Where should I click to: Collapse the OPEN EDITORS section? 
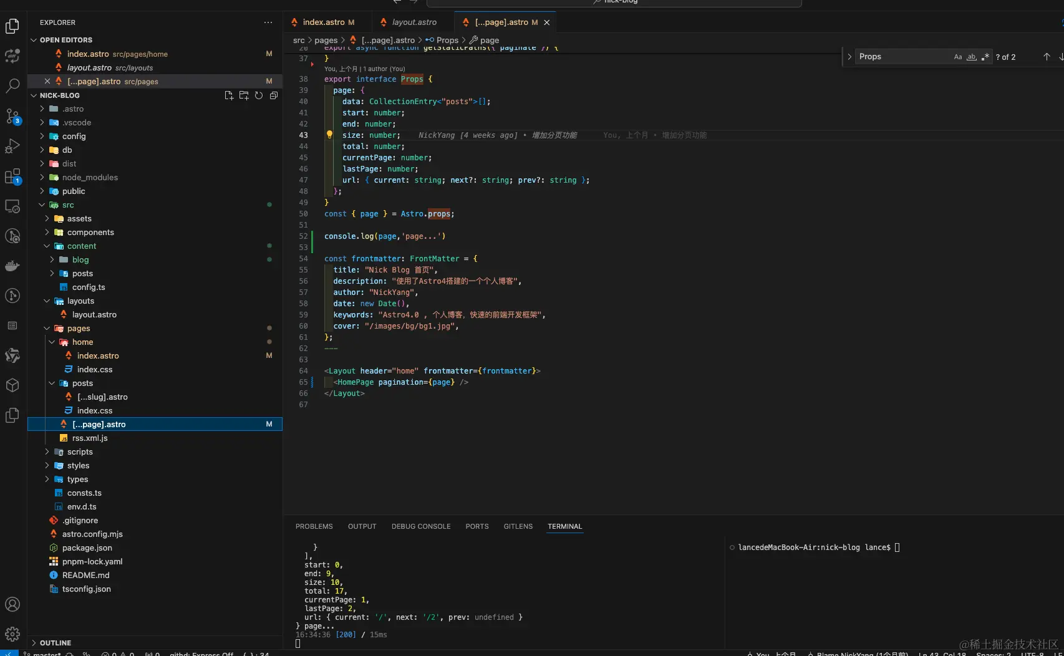pos(65,40)
